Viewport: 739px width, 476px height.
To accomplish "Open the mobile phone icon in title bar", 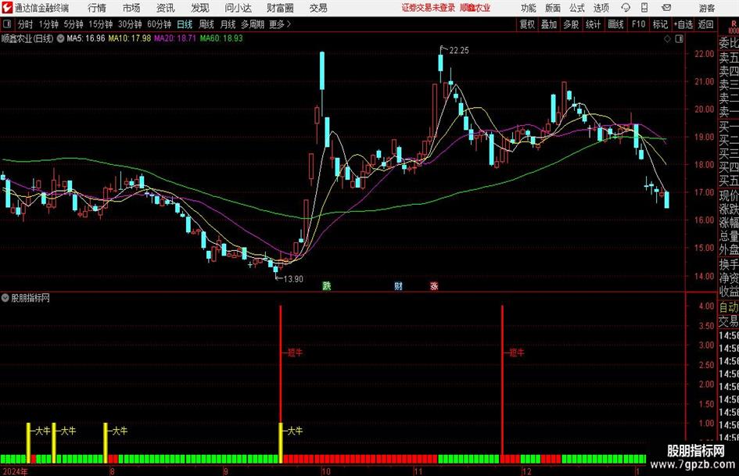I will pyautogui.click(x=644, y=8).
